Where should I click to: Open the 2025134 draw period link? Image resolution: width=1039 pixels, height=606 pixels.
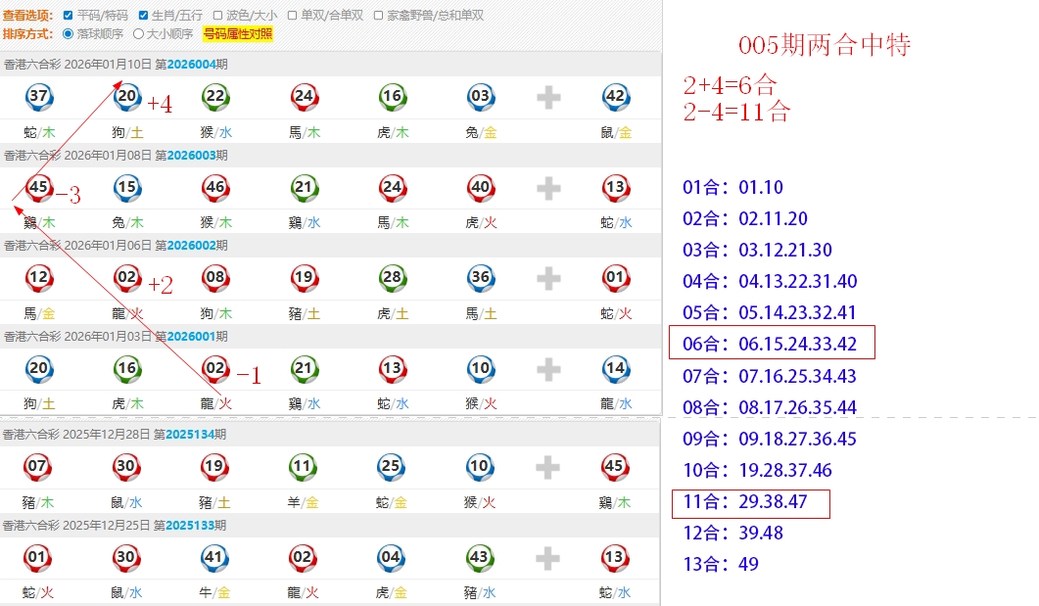point(189,434)
